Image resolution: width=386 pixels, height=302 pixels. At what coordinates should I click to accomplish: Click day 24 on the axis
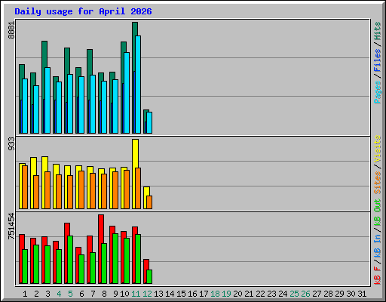click(x=283, y=294)
